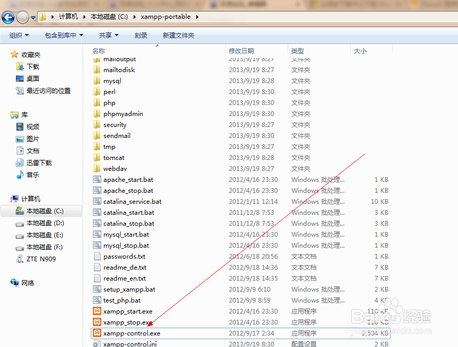This screenshot has width=458, height=347.
Task: Select the mysql_start.bat file icon
Action: click(x=97, y=234)
